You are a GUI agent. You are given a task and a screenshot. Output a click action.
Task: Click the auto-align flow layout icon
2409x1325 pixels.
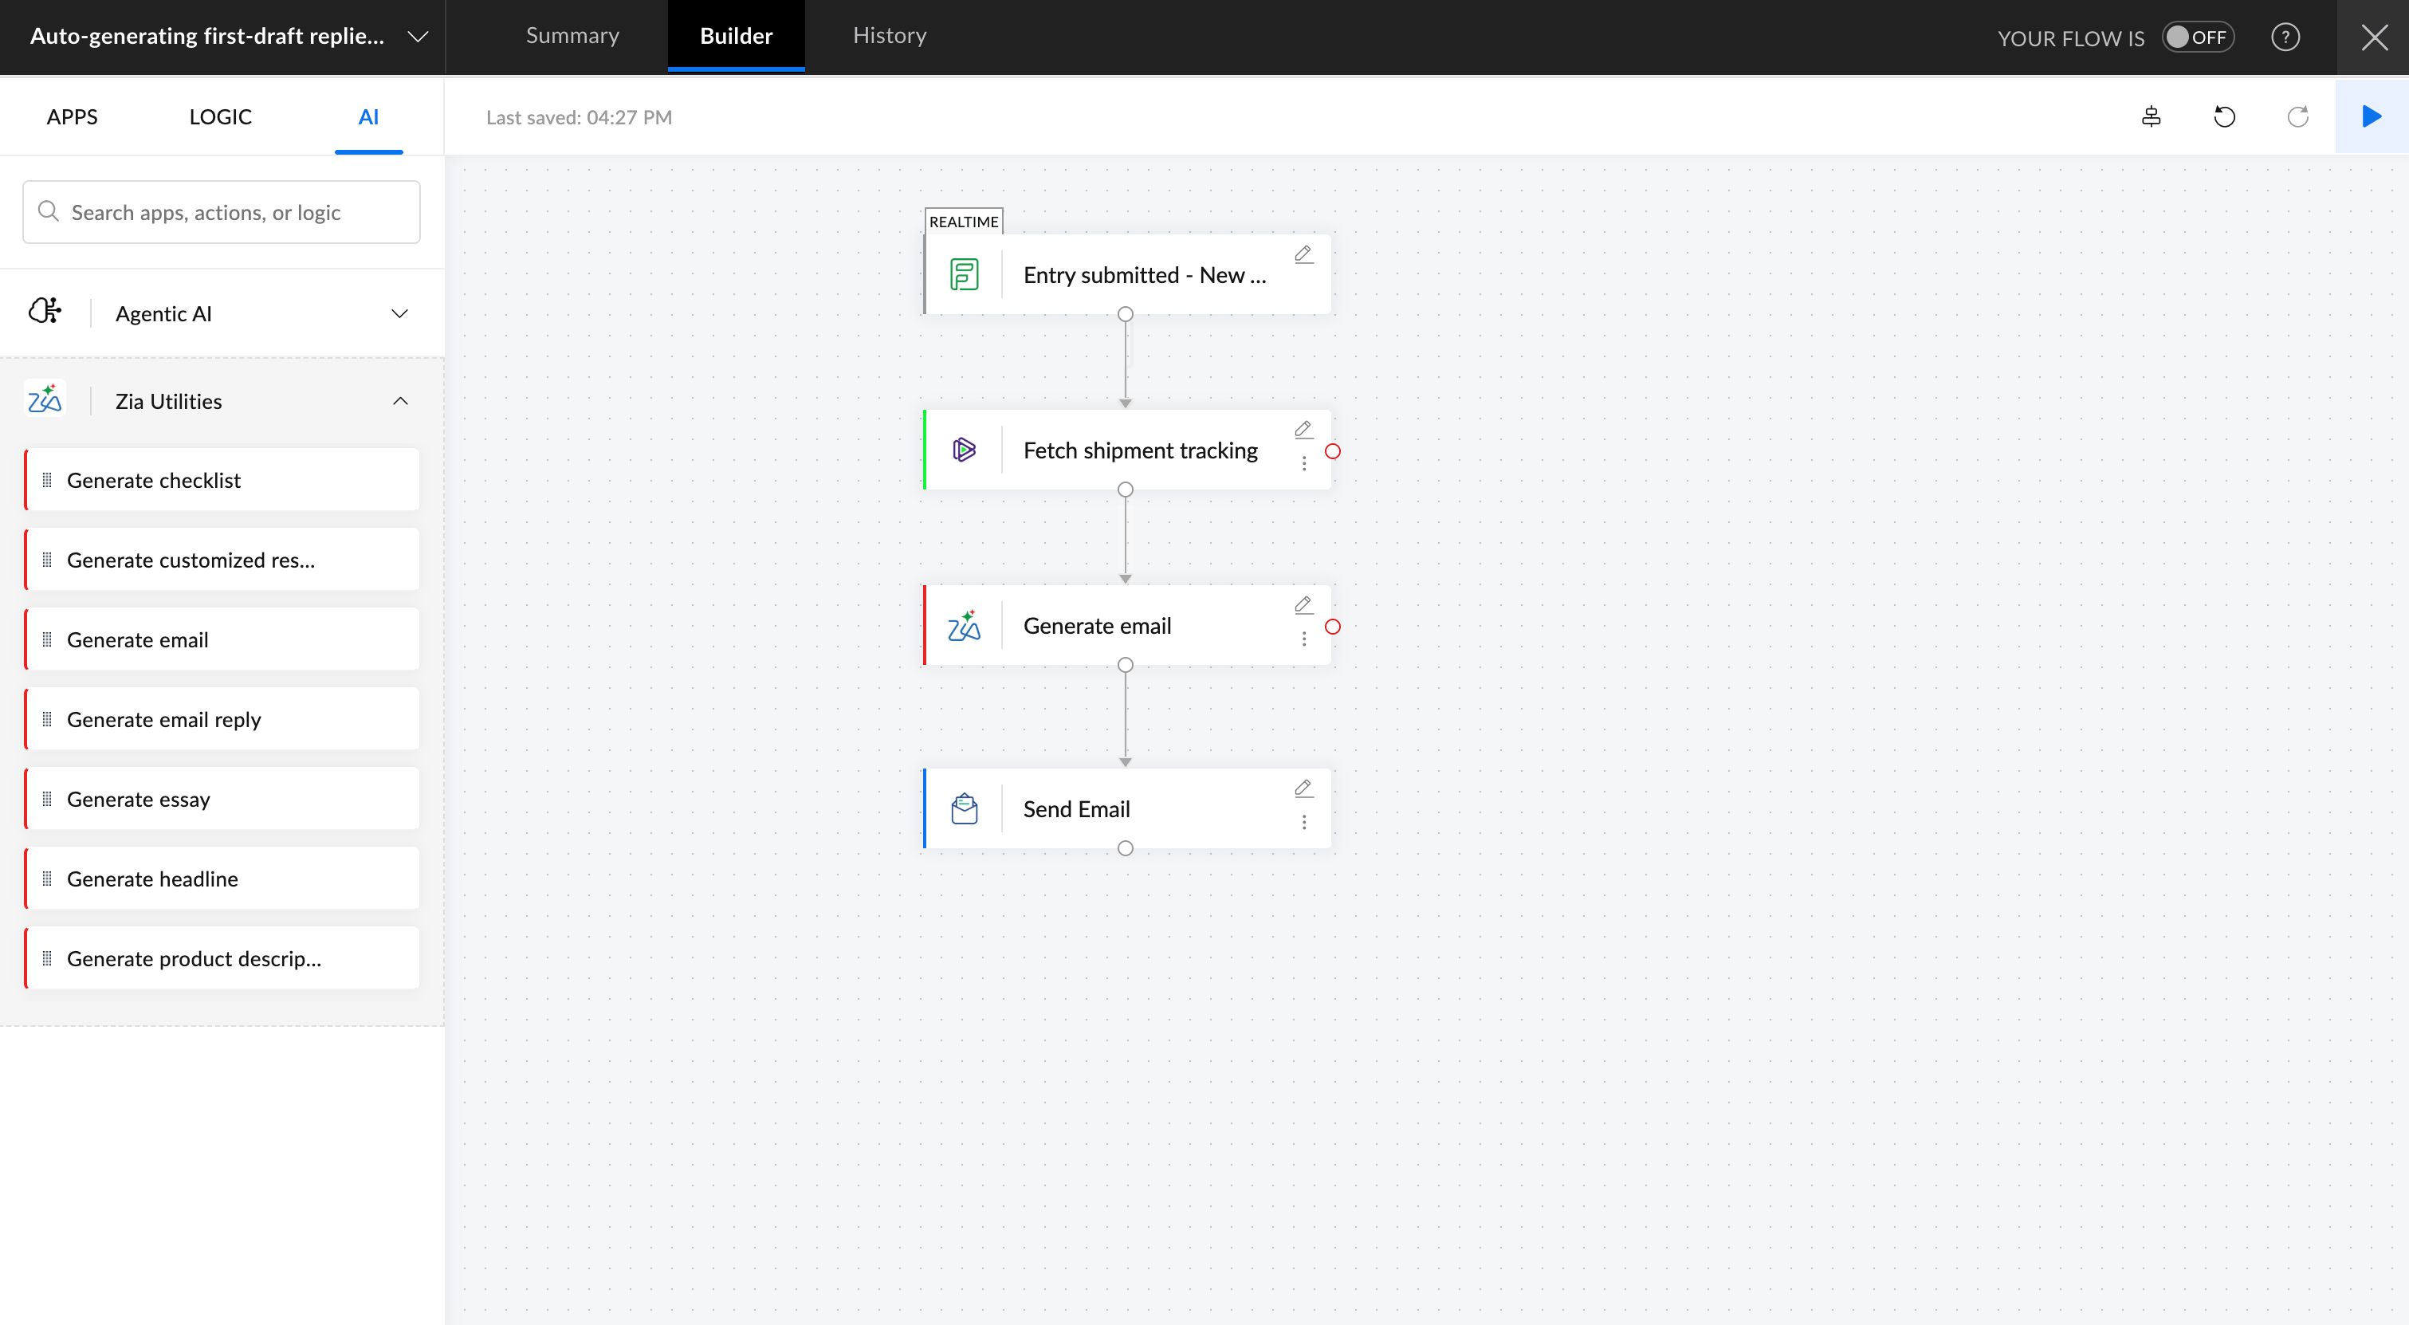[2151, 117]
